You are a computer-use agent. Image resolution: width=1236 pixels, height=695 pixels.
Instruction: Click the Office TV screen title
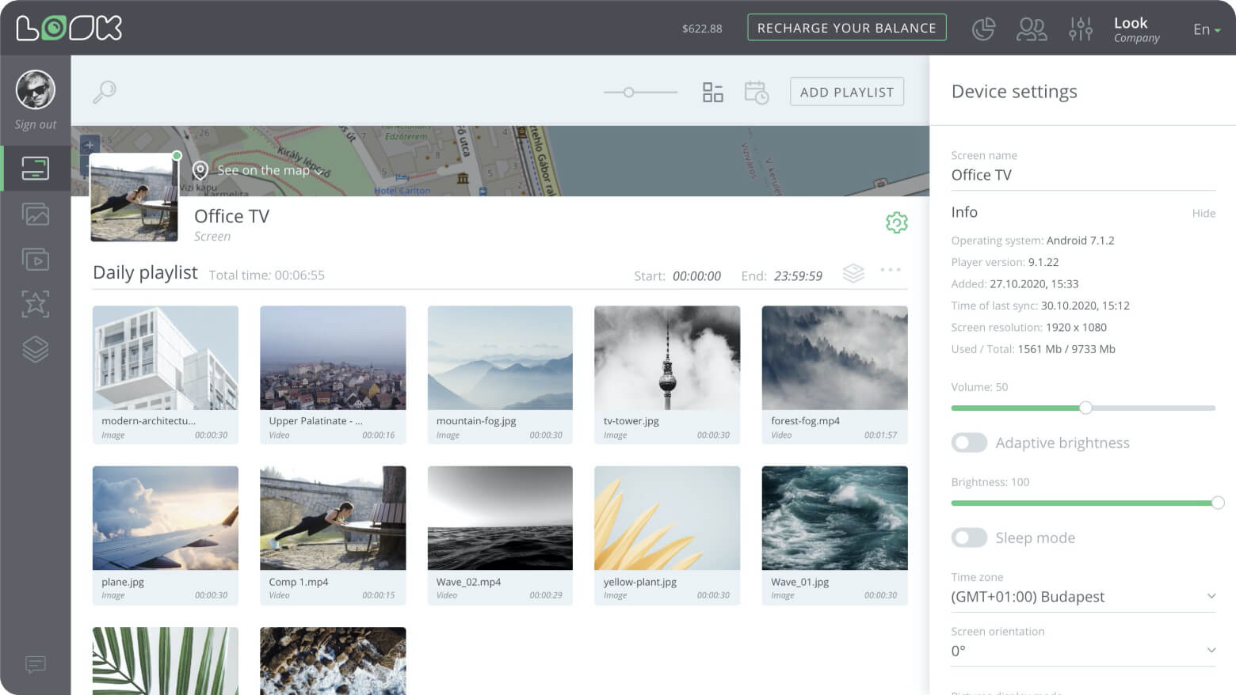pos(231,216)
